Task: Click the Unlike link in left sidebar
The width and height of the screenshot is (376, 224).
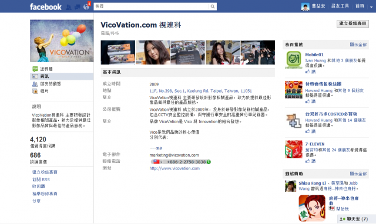Action: point(39,186)
